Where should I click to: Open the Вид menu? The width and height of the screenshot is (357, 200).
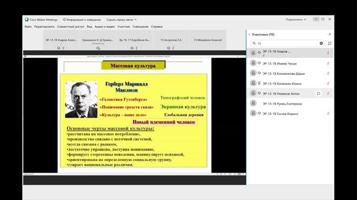89,27
